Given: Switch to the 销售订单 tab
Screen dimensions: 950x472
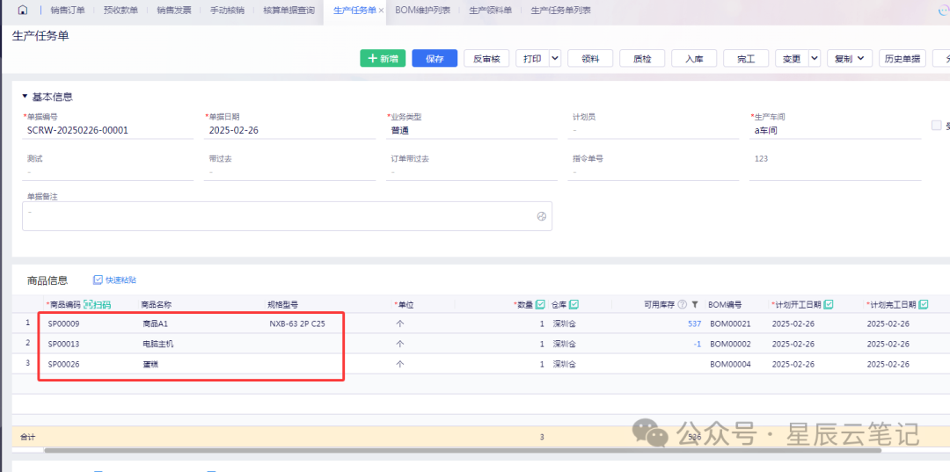Looking at the screenshot, I should point(68,11).
